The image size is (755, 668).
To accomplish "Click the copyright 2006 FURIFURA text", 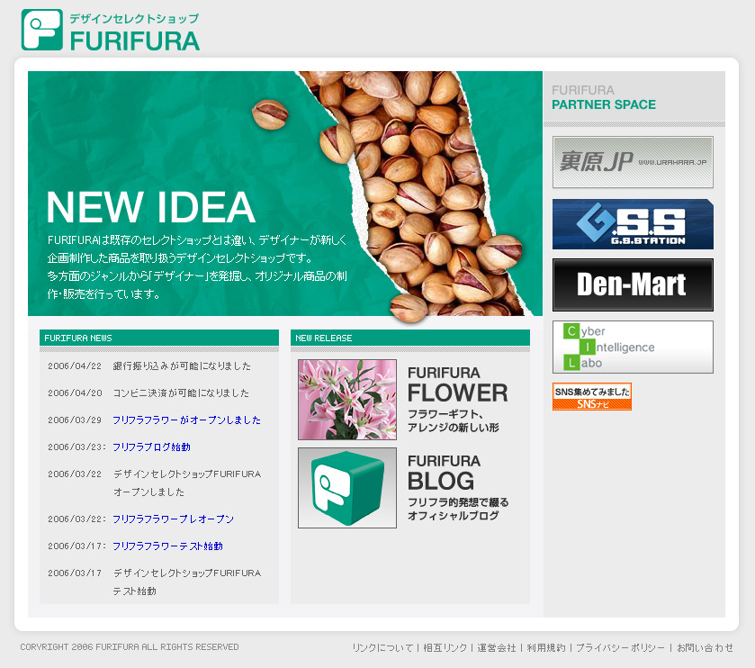I will tap(130, 646).
